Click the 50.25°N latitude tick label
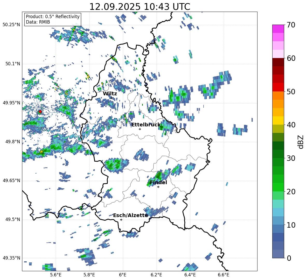Image resolution: width=307 pixels, height=280 pixels. tap(11, 25)
